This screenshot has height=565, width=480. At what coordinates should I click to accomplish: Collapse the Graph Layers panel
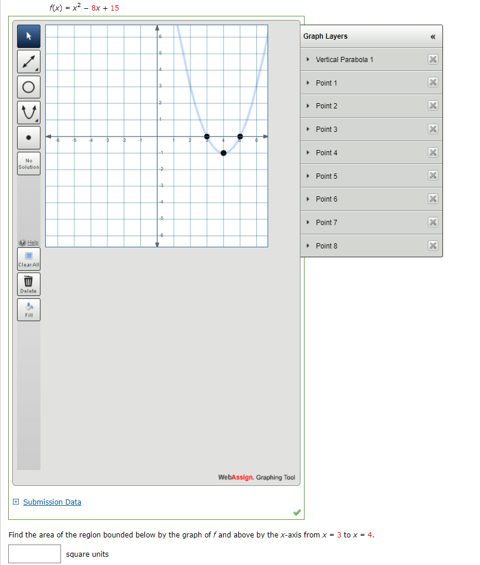433,36
